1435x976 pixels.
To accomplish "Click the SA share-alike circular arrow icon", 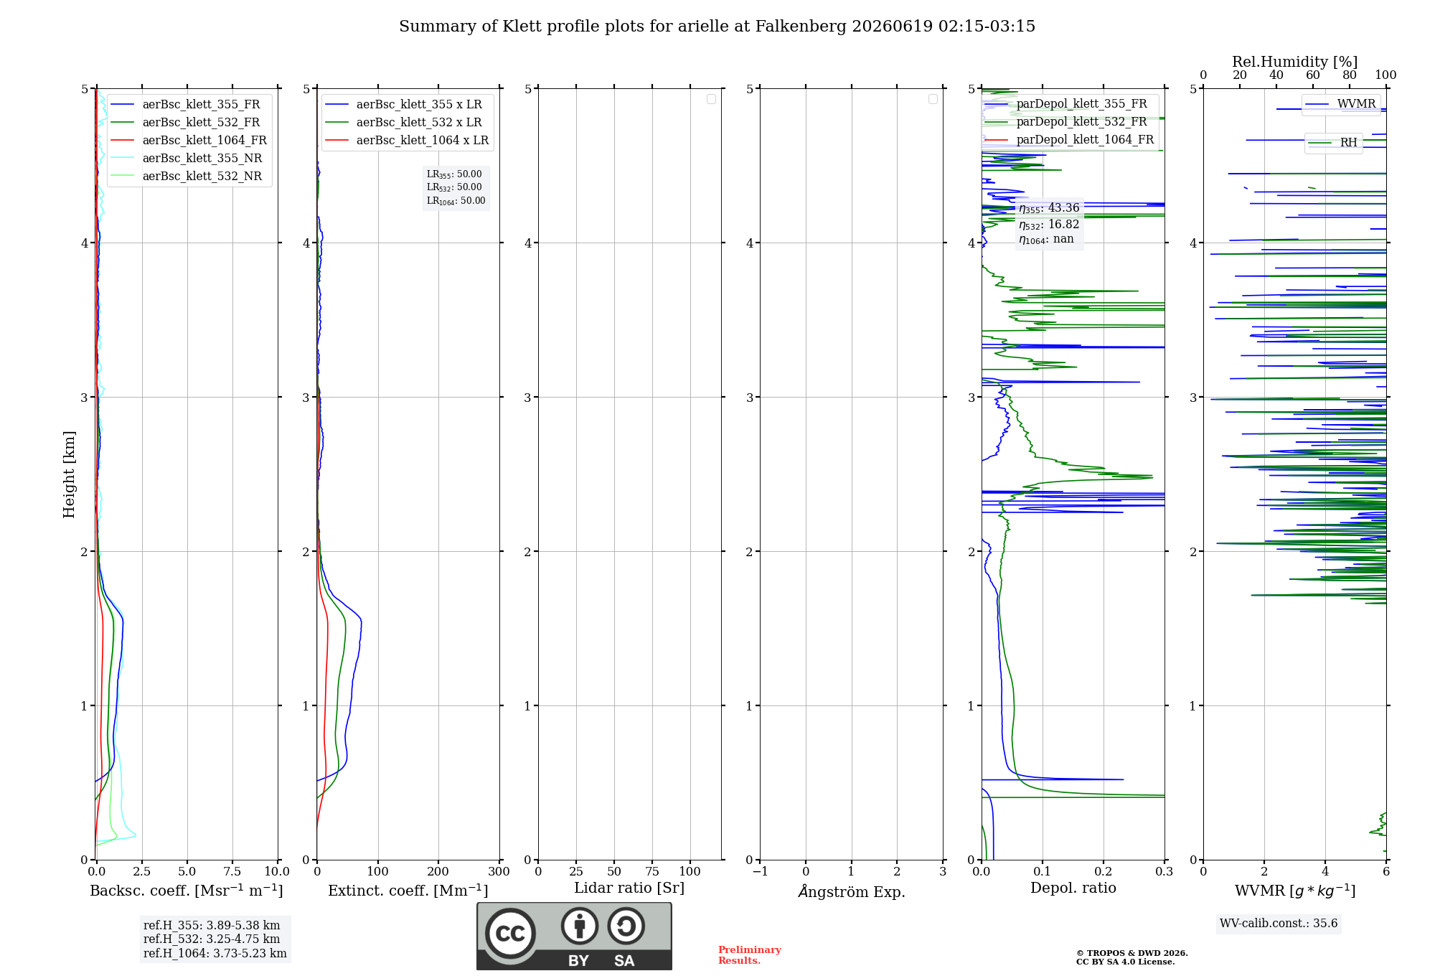I will [626, 926].
